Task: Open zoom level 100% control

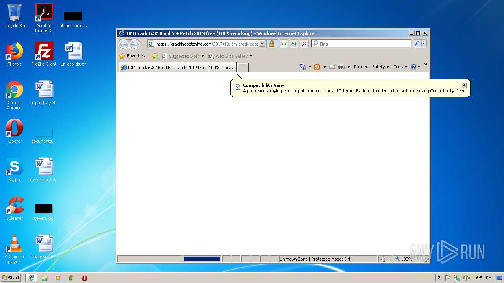Action: tap(404, 259)
